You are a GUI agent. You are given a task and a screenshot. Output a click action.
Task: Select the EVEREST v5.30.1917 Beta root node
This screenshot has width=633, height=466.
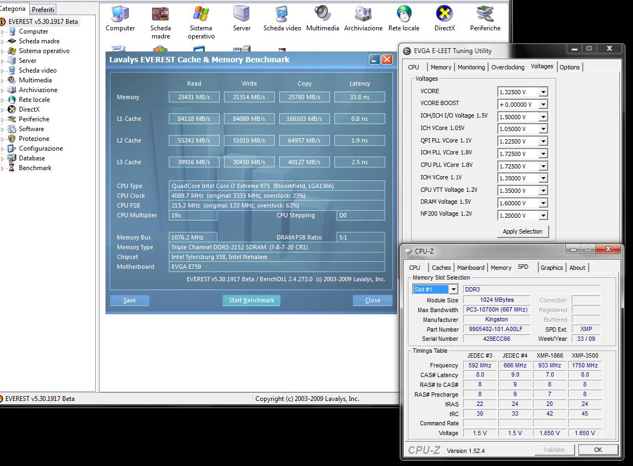43,22
